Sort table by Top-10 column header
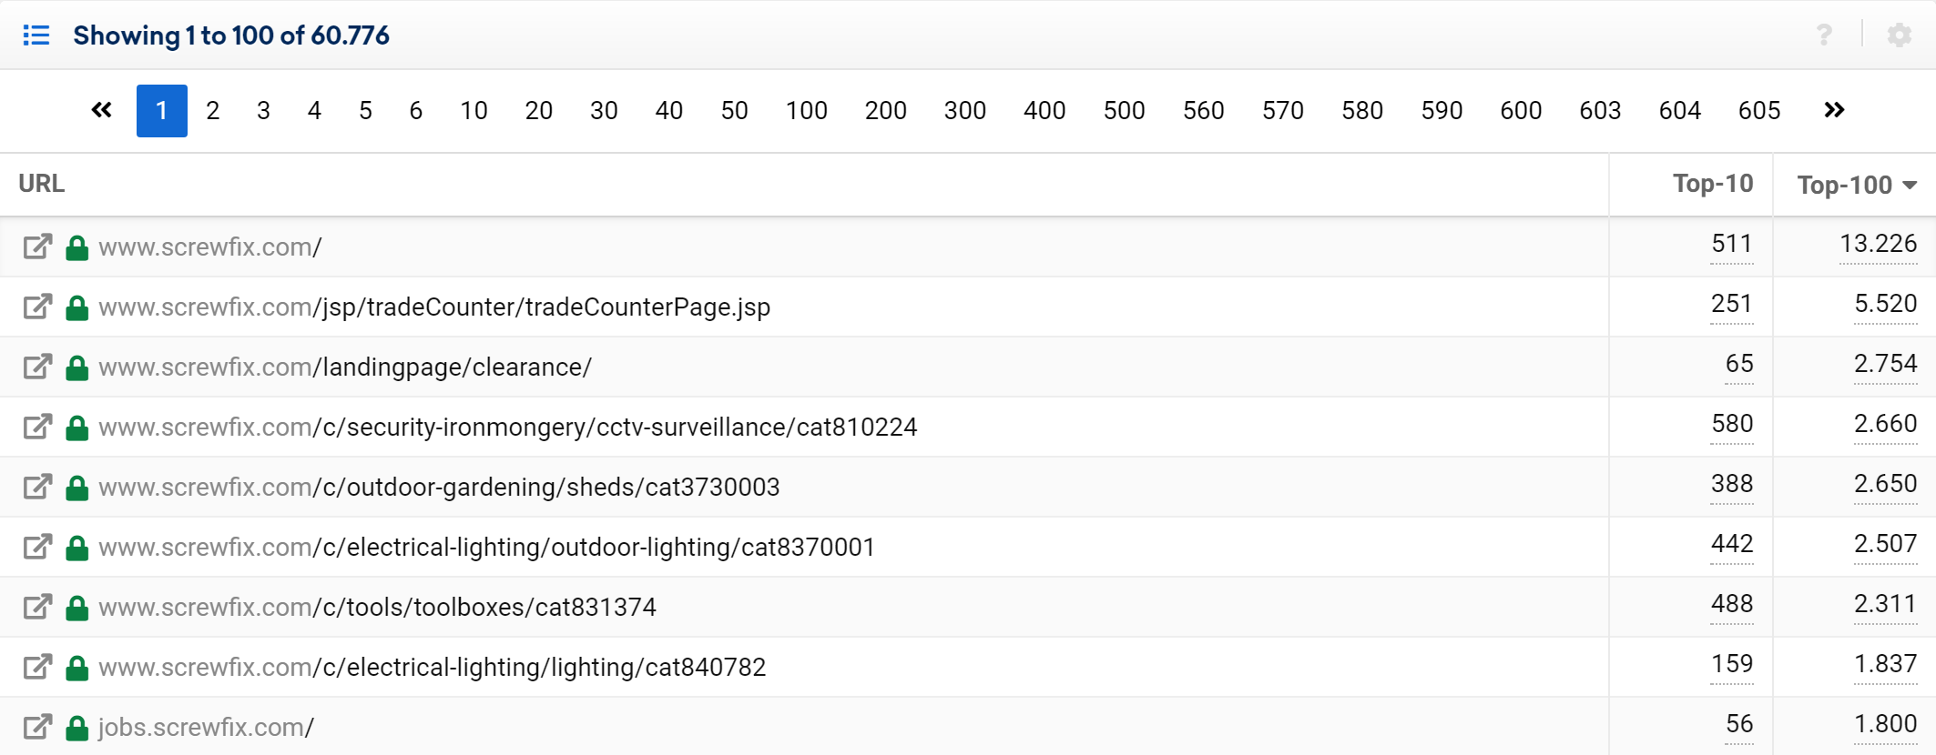This screenshot has height=755, width=1936. tap(1712, 184)
